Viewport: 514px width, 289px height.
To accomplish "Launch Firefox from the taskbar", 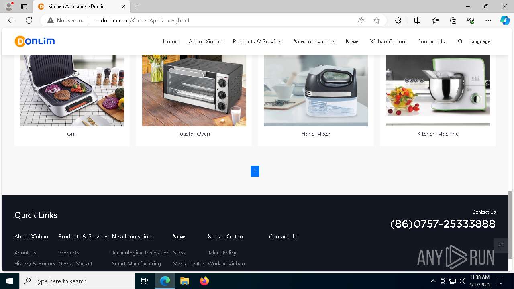I will [x=204, y=281].
